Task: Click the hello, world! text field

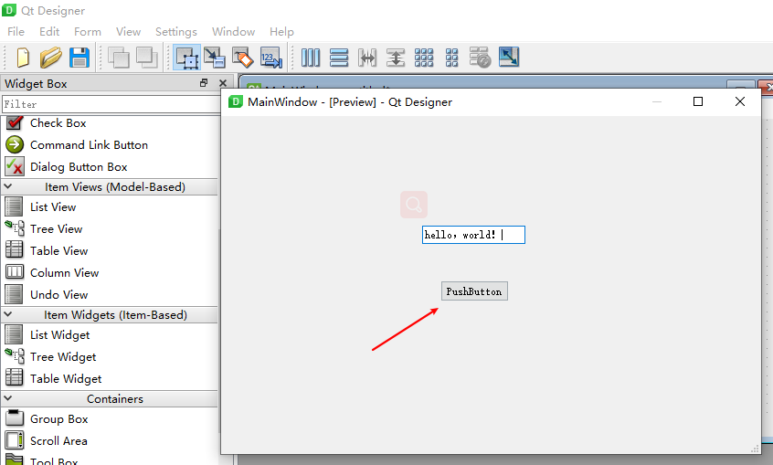Action: click(473, 235)
